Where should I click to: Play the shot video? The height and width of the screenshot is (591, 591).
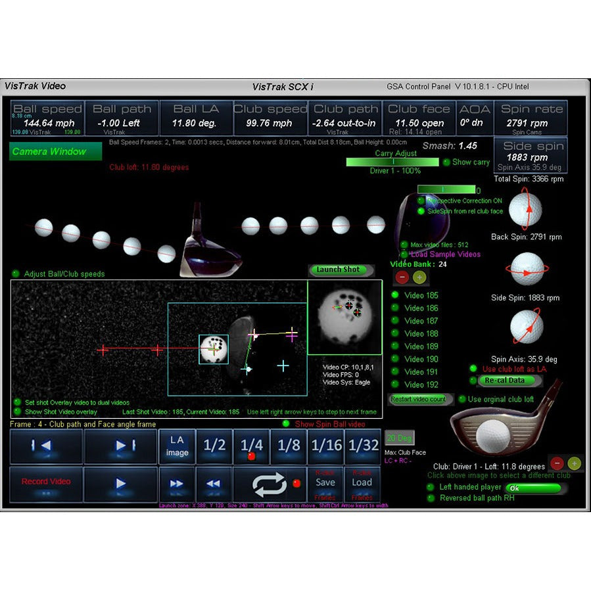click(x=120, y=484)
